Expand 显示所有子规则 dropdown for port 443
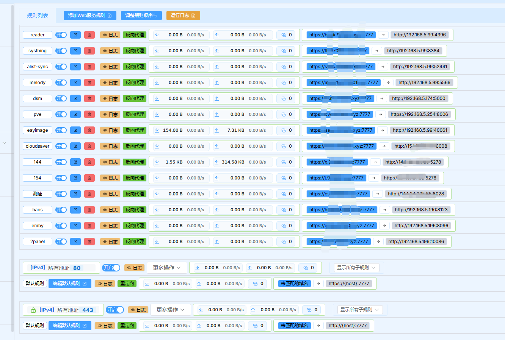 (x=360, y=310)
